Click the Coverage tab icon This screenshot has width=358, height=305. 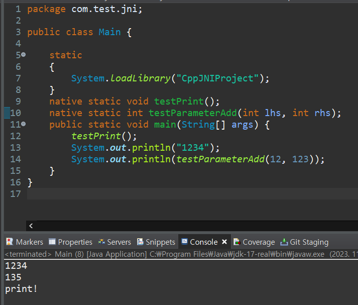[237, 242]
